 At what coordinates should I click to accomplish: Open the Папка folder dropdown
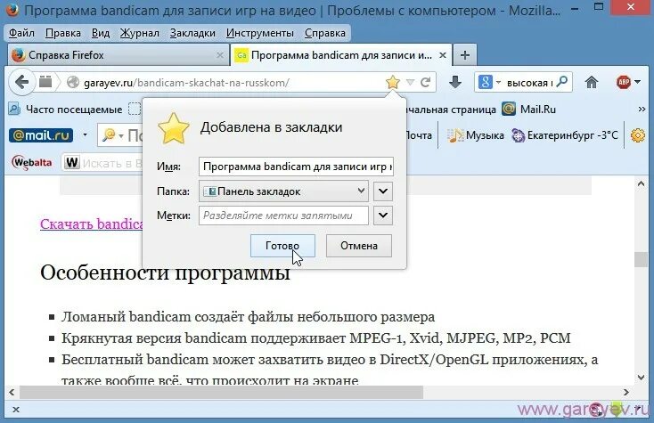click(283, 191)
